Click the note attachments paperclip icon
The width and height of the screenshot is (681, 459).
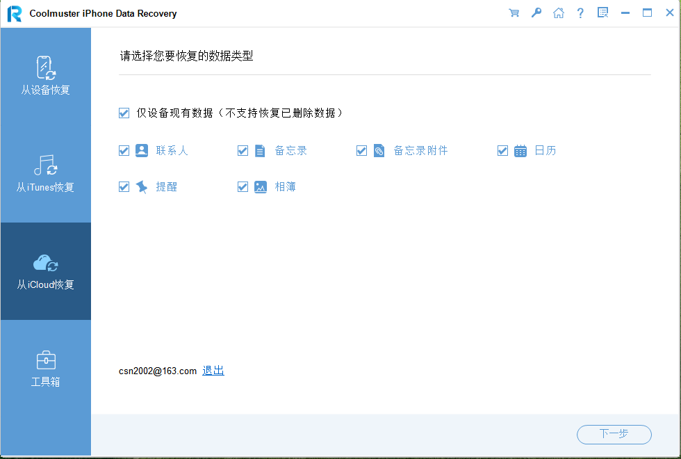coord(379,151)
